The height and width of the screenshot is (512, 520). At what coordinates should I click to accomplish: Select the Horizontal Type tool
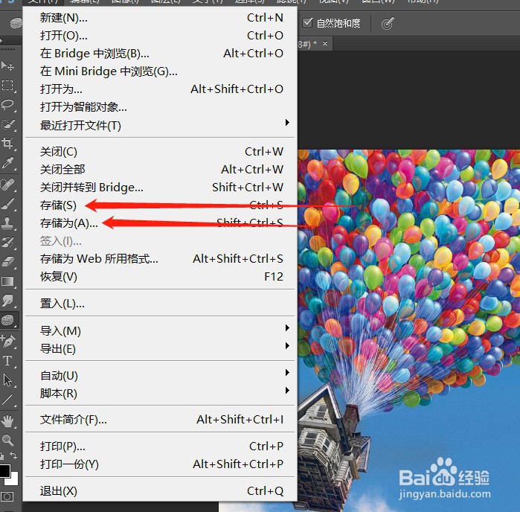tap(7, 361)
